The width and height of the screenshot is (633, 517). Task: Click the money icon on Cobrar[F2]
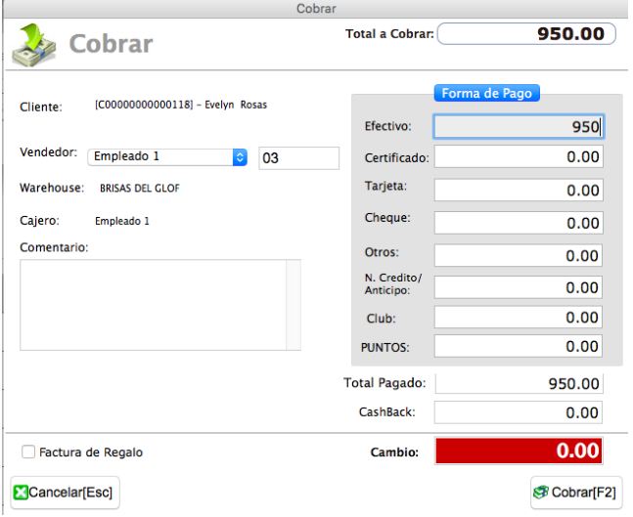pos(541,493)
